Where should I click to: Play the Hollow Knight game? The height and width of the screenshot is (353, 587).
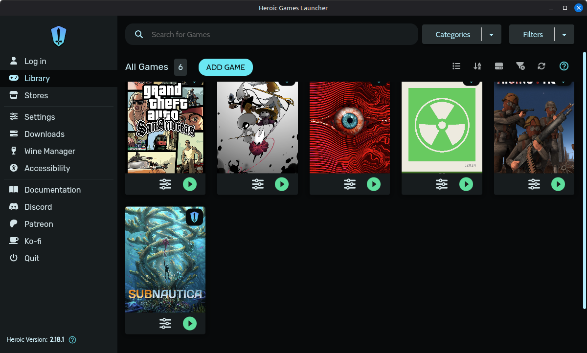pyautogui.click(x=282, y=184)
